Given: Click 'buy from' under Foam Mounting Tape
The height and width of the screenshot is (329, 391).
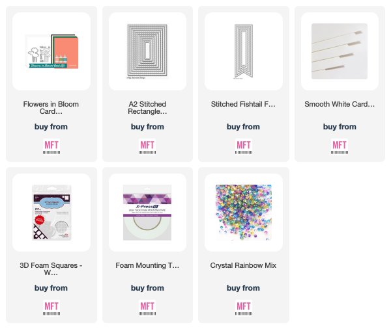Looking at the screenshot, I should (x=147, y=288).
